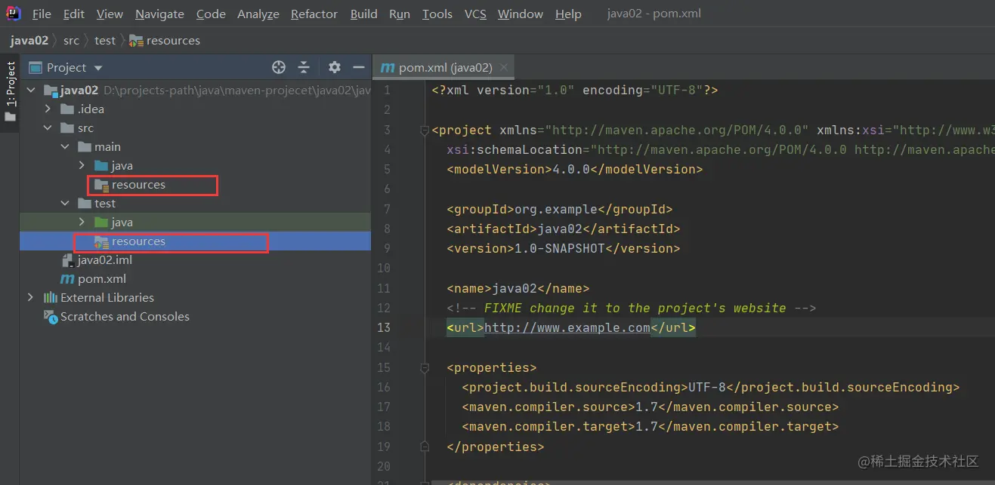Open the Build menu
995x485 pixels.
coord(364,14)
